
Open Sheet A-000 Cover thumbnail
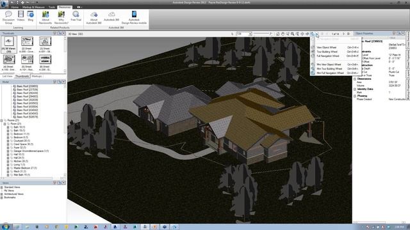(27, 45)
